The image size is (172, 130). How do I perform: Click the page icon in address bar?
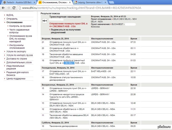pos(20,8)
